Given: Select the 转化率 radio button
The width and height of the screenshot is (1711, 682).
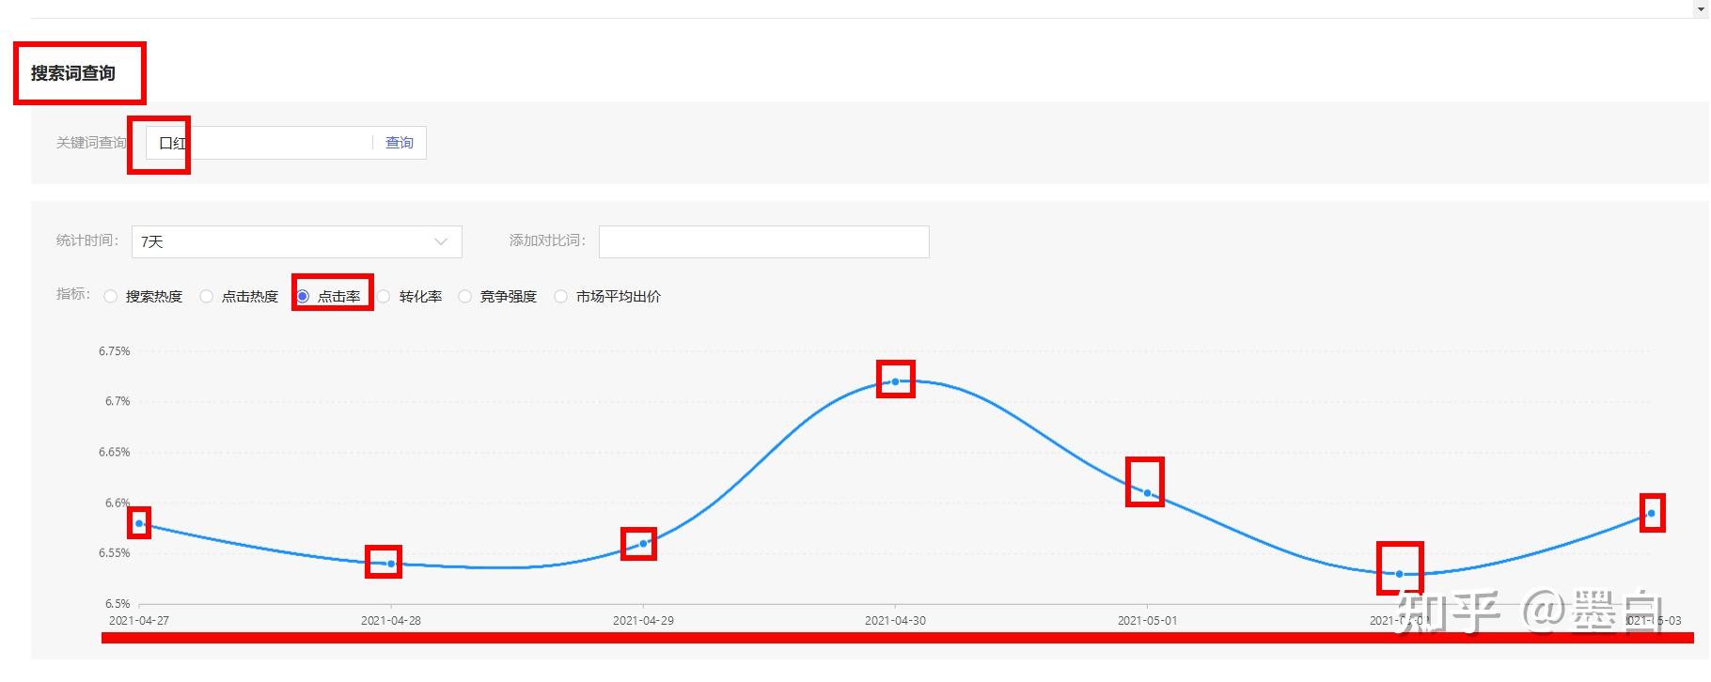Looking at the screenshot, I should pyautogui.click(x=384, y=297).
